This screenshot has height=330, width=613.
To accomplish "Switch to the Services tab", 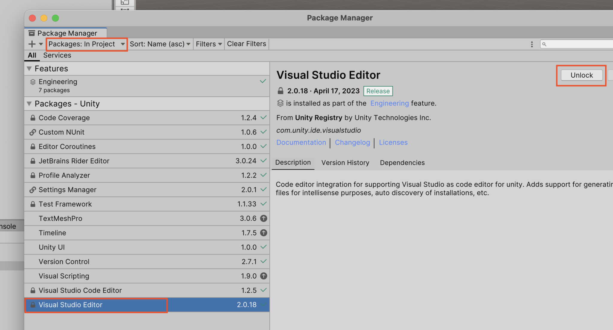I will coord(57,55).
